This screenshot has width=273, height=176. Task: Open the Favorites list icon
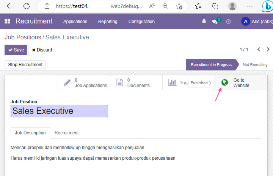point(198,6)
